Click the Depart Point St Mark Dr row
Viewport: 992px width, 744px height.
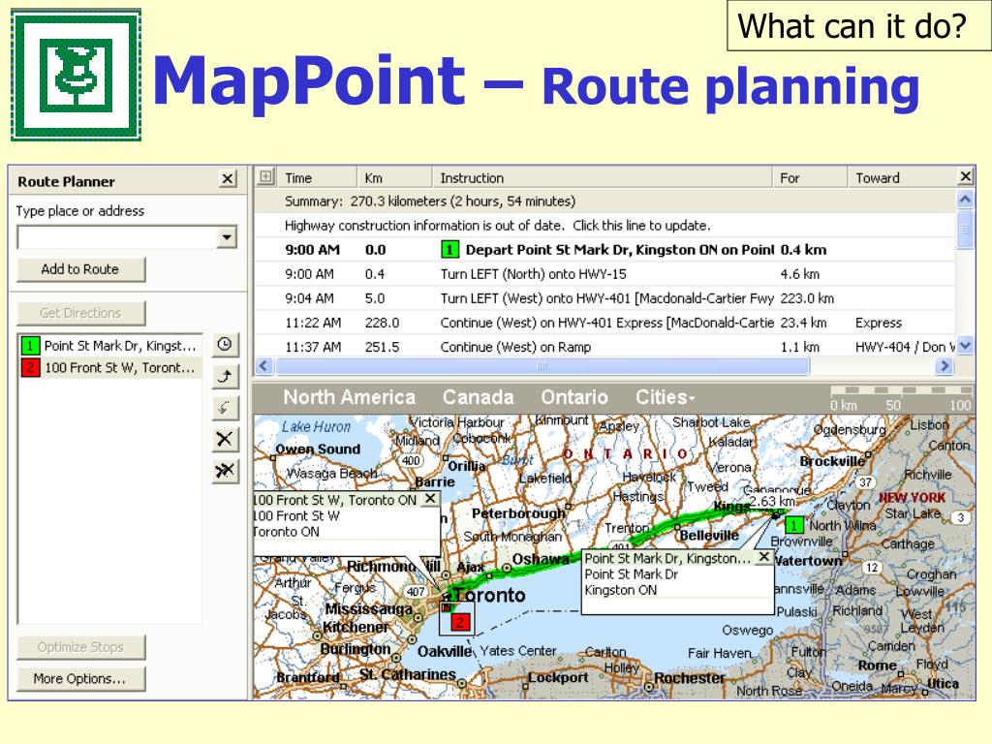[x=604, y=250]
